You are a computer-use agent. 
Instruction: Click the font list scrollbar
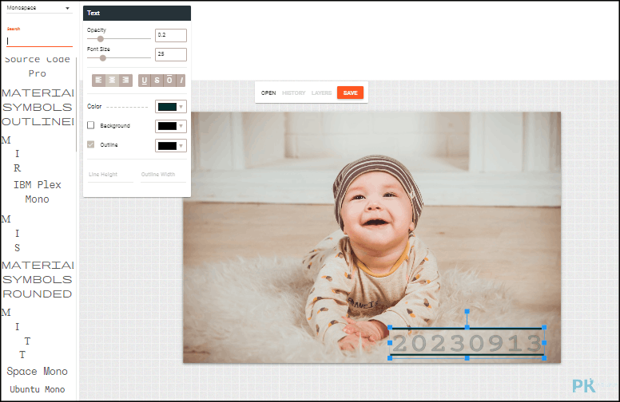tap(76, 104)
